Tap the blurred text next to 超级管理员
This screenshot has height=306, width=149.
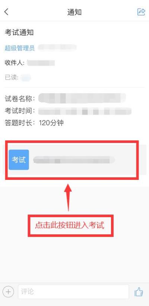[57, 48]
